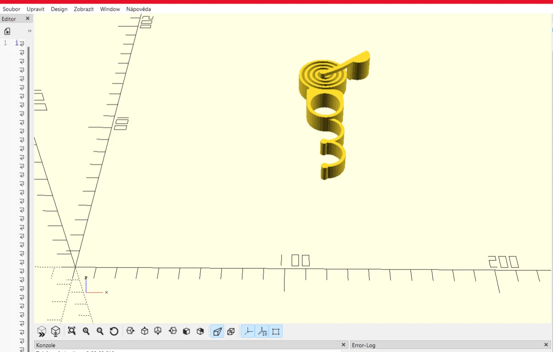Open the Upravit menu
This screenshot has width=553, height=352.
click(x=35, y=9)
